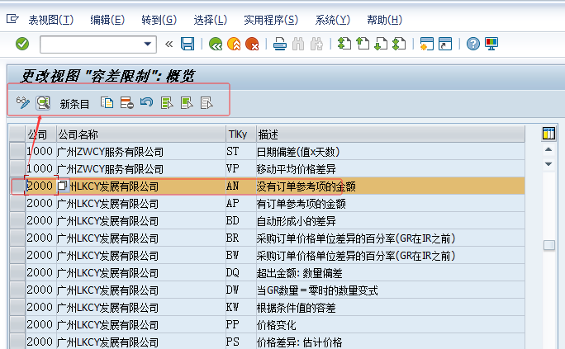Click the TlKy column header
The width and height of the screenshot is (565, 349).
point(240,134)
